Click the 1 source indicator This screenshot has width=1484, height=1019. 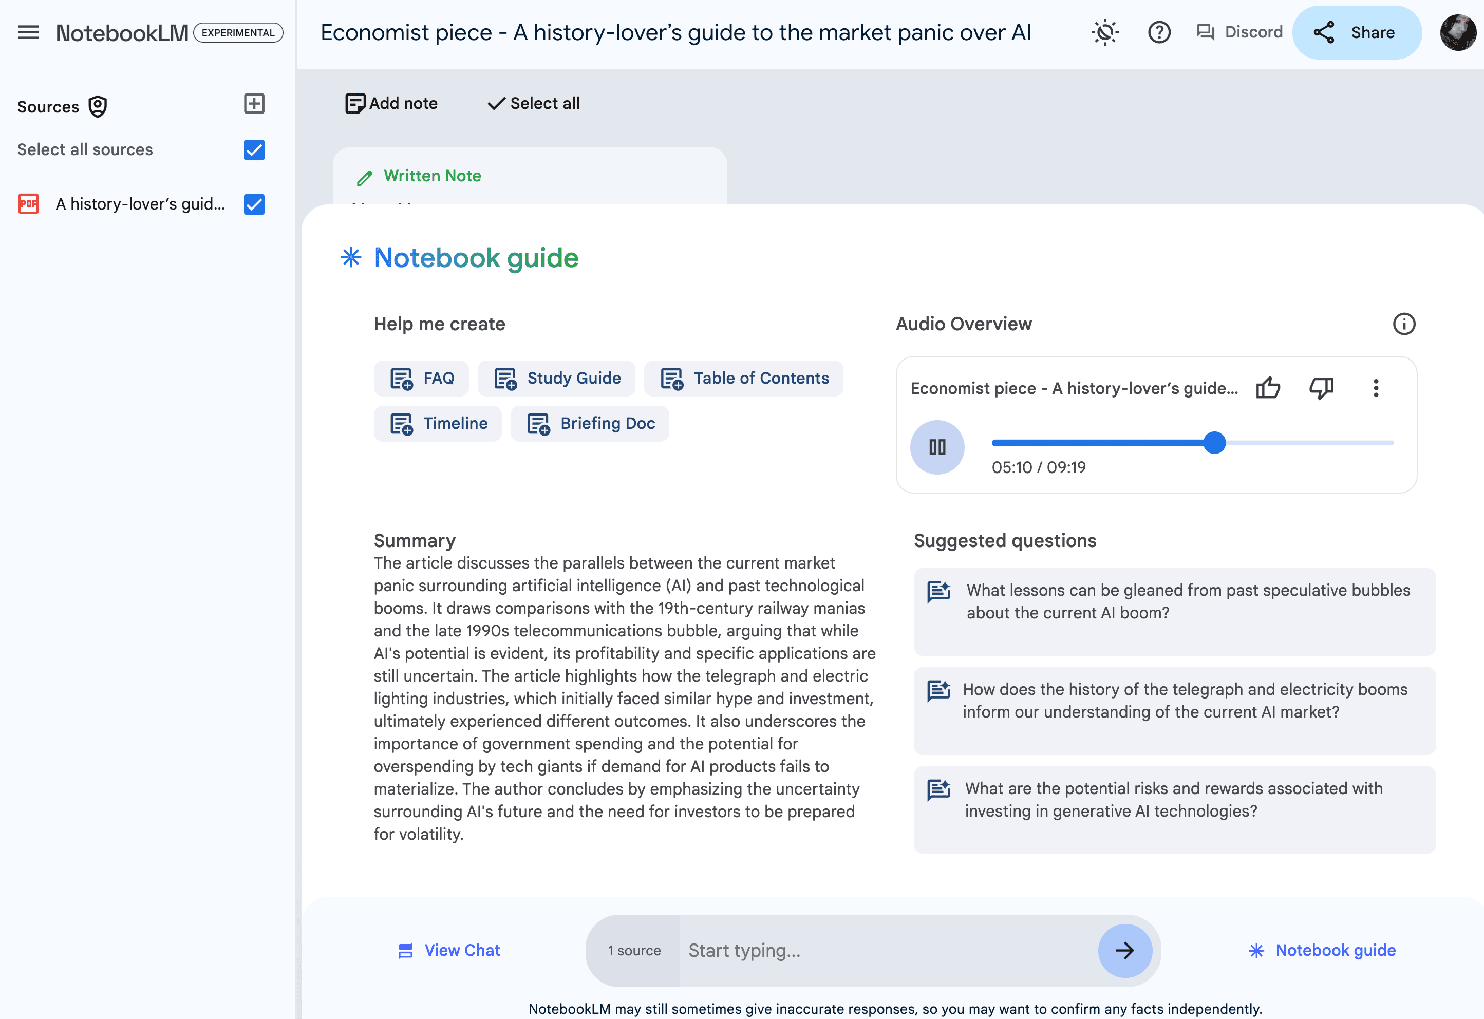634,951
